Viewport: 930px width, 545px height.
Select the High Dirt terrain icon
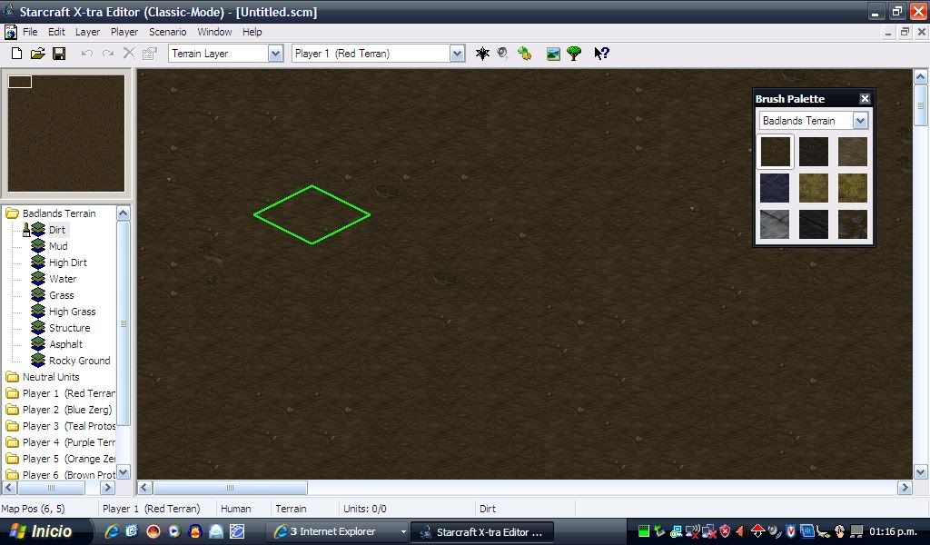(38, 263)
